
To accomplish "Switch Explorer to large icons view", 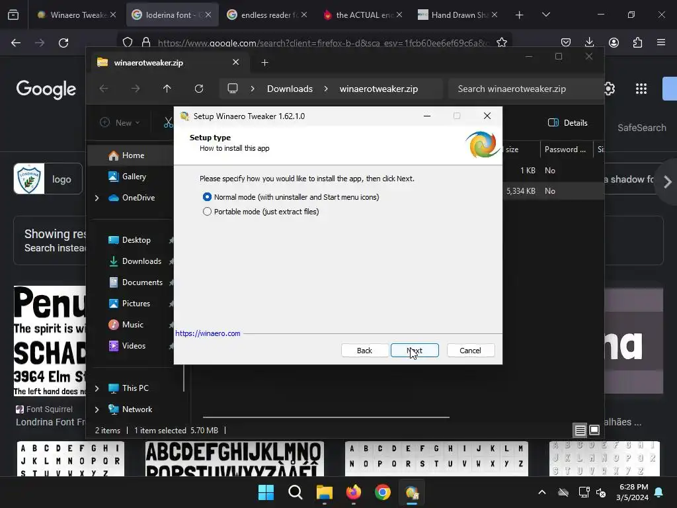I will tap(594, 430).
